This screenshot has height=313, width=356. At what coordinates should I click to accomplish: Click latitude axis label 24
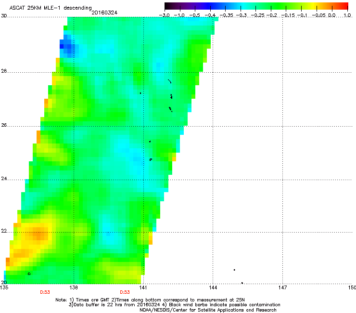(4, 179)
